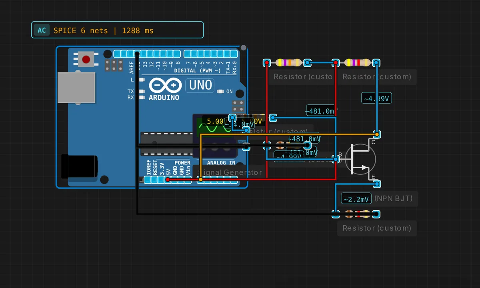The width and height of the screenshot is (480, 288).
Task: Select the NPN BJT transistor symbol
Action: 360,159
